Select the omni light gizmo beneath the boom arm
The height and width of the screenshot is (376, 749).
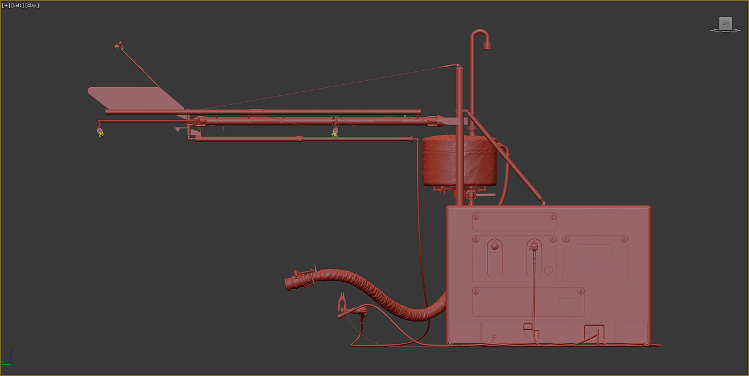tap(335, 134)
